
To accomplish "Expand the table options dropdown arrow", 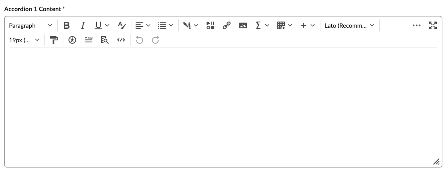I will coord(290,25).
